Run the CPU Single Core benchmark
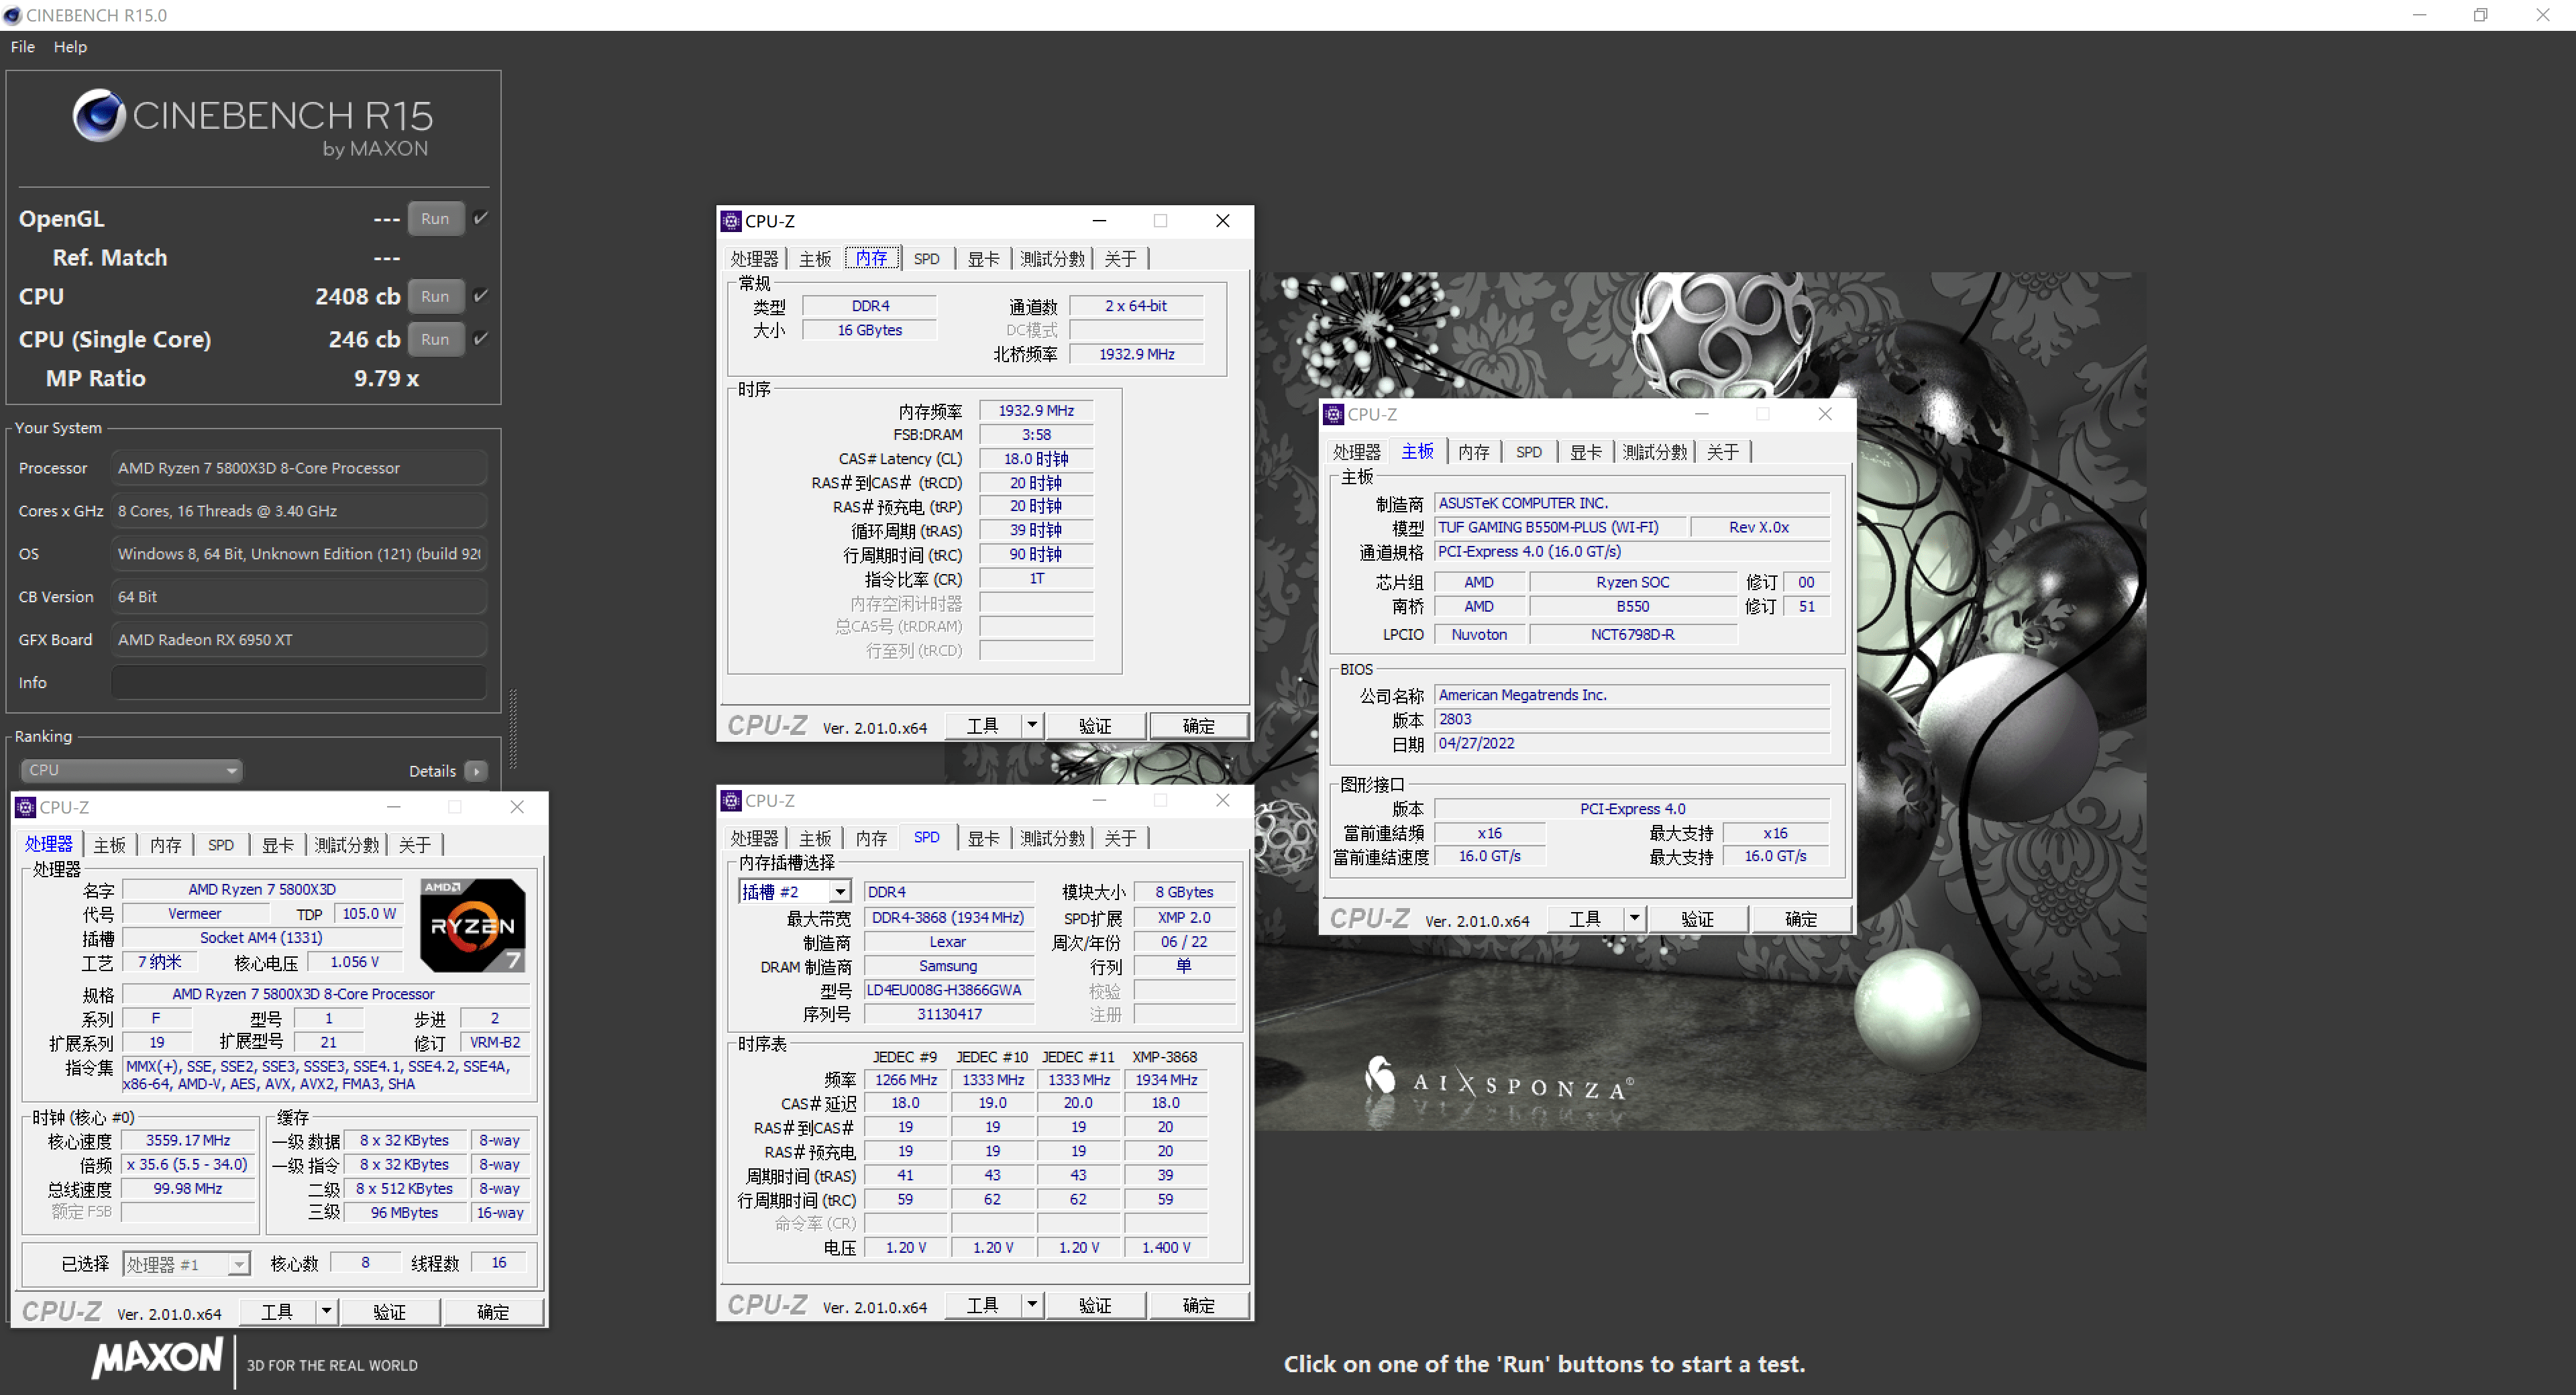2576x1395 pixels. [x=435, y=339]
